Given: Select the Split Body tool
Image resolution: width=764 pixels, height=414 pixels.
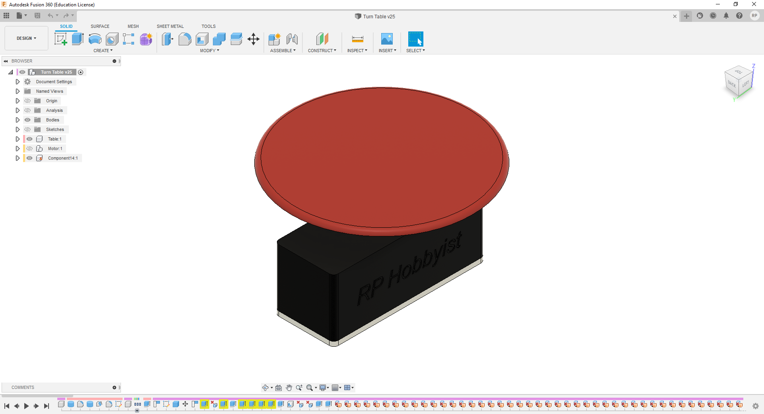Looking at the screenshot, I should pyautogui.click(x=236, y=39).
